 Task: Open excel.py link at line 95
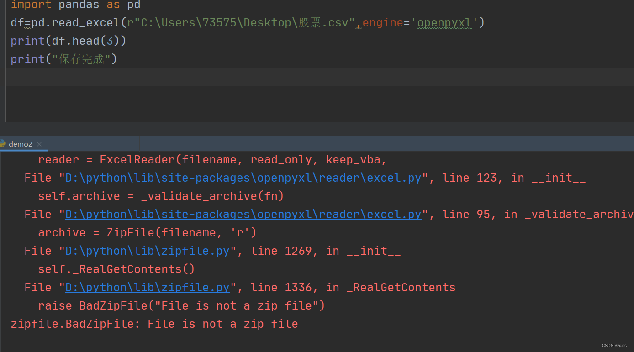[x=243, y=214]
